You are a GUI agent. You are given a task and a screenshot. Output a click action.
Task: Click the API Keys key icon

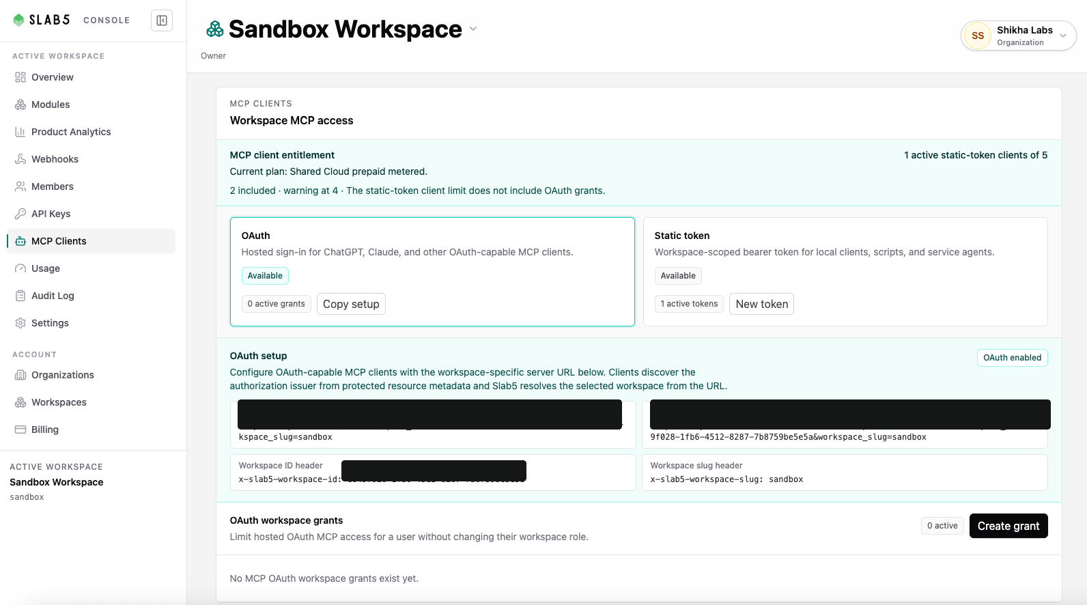click(x=20, y=214)
